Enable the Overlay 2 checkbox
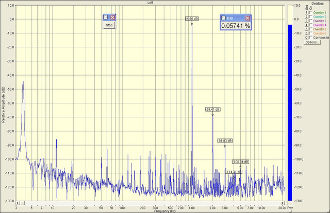The image size is (330, 213). [x=310, y=17]
